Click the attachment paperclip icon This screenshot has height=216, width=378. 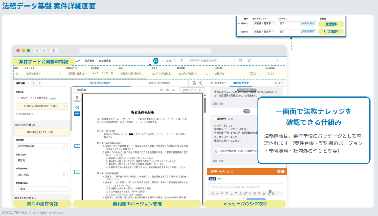pos(213,194)
